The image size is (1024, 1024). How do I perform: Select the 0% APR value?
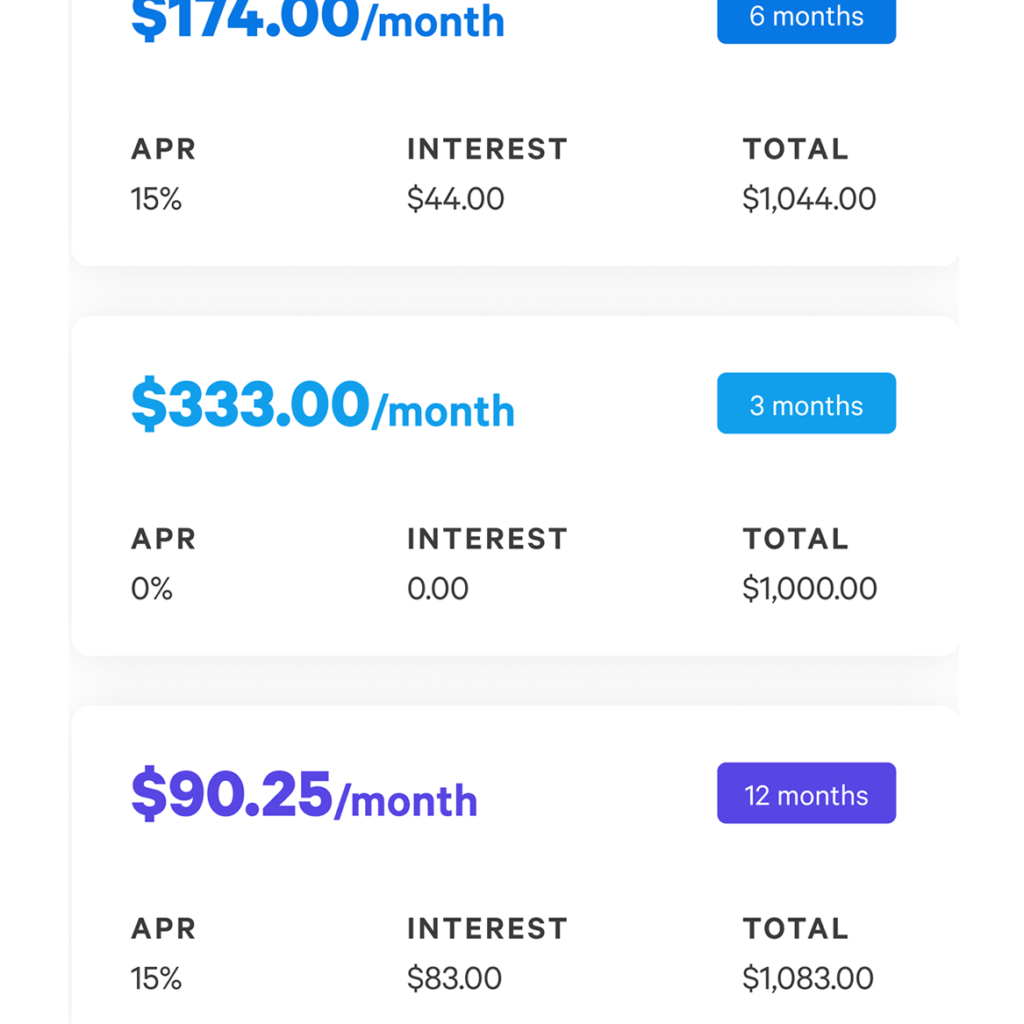[x=152, y=589]
